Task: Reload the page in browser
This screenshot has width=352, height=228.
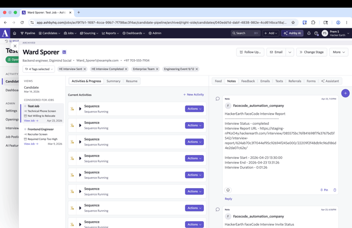Action: tap(22, 23)
